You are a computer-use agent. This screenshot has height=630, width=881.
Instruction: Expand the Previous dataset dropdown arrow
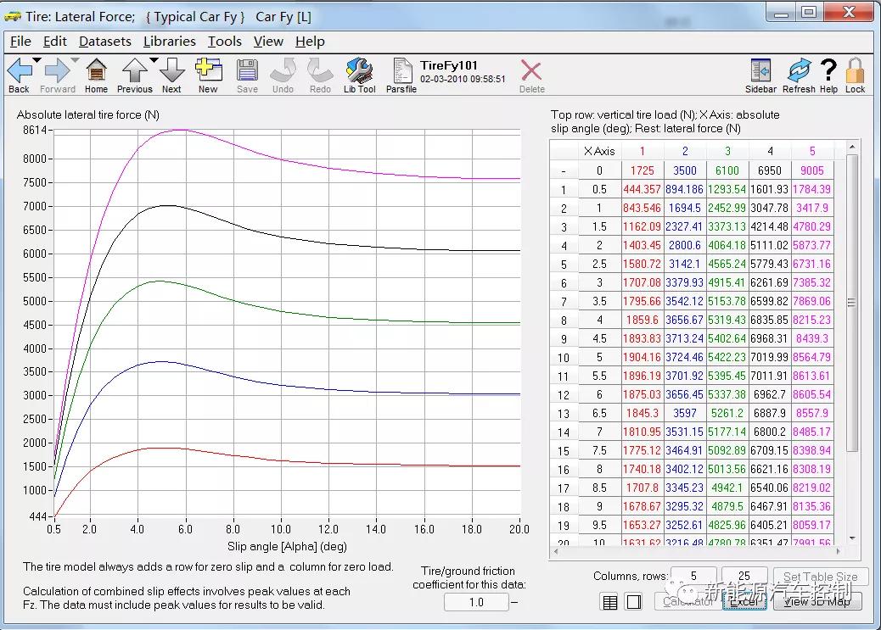(154, 60)
